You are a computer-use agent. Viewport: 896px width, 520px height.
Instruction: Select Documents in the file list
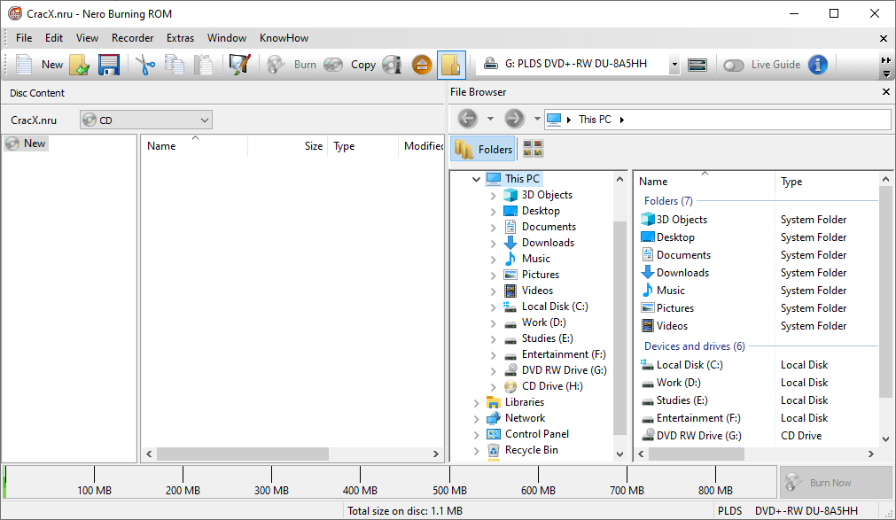click(x=683, y=255)
